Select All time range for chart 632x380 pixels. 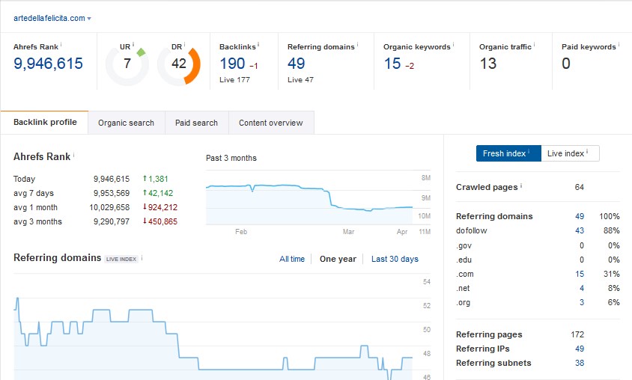292,259
